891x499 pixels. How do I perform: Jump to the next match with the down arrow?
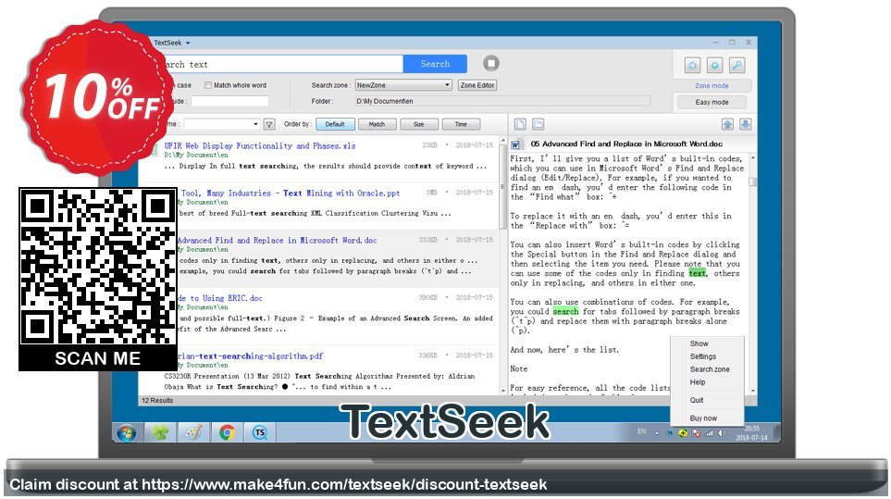(746, 124)
